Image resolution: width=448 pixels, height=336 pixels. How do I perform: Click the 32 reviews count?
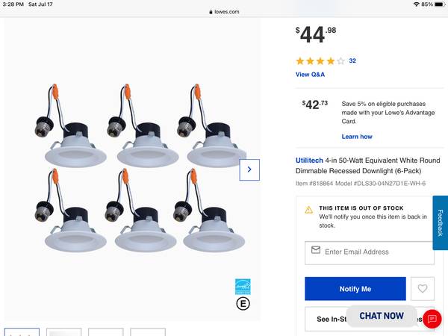[x=352, y=61]
